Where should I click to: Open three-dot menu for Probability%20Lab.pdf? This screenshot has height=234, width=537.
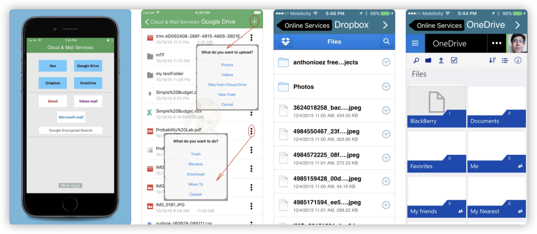252,131
